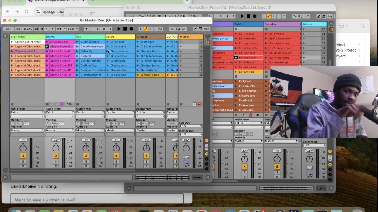Select the Samples track header in G- Master Zoe

point(150,37)
